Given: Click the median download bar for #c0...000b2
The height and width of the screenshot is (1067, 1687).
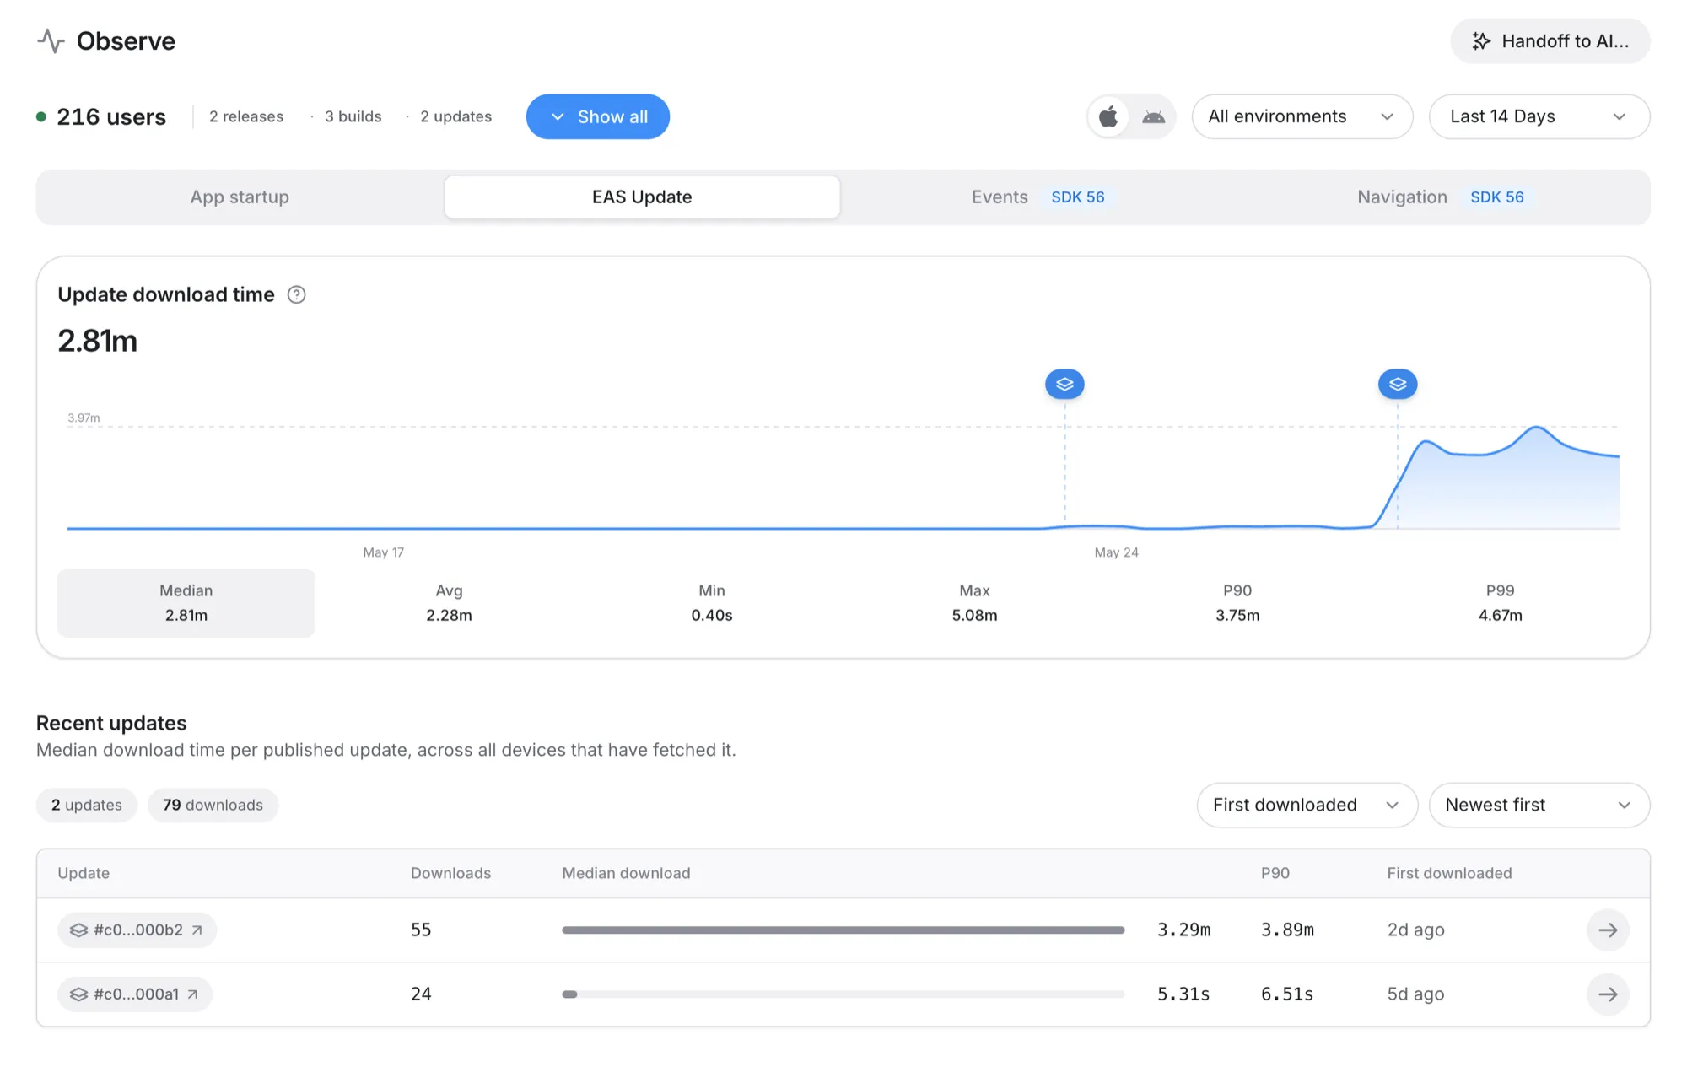Looking at the screenshot, I should pos(843,930).
